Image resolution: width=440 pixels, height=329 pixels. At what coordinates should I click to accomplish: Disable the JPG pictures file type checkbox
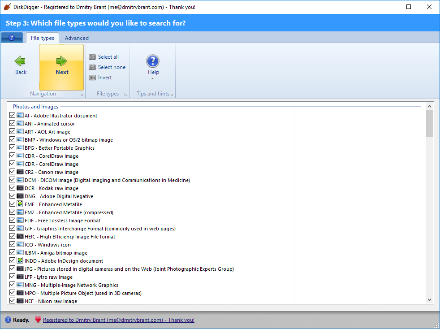pos(12,269)
